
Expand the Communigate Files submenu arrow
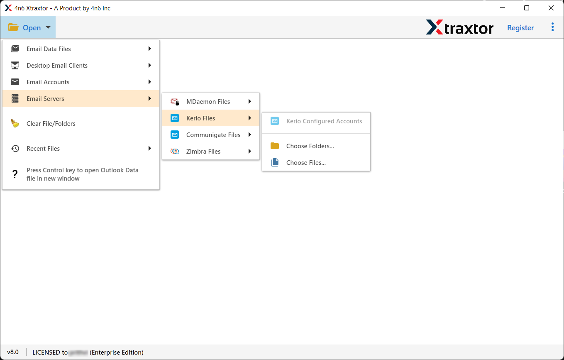tap(250, 135)
